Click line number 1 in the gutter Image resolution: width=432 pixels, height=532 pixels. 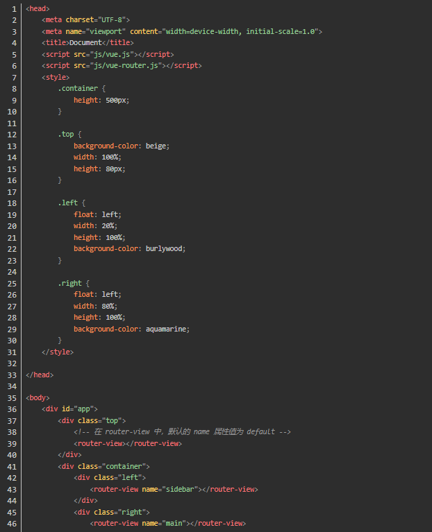[x=14, y=8]
